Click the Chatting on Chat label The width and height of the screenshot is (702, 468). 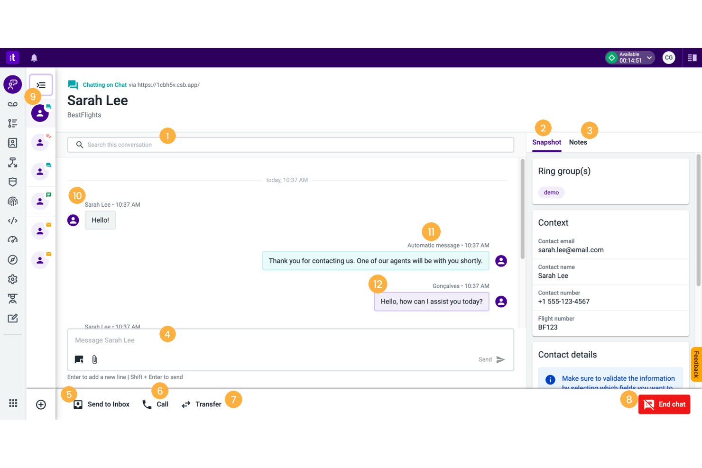coord(104,85)
